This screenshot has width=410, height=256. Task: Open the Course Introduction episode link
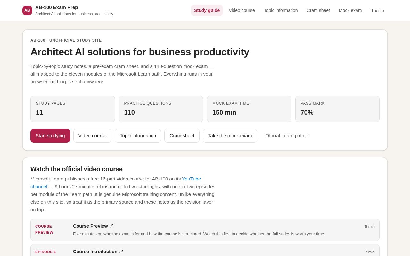(x=98, y=252)
